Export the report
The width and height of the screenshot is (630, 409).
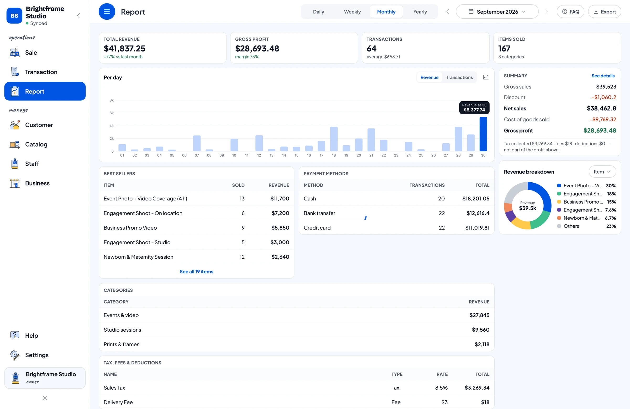(x=605, y=12)
